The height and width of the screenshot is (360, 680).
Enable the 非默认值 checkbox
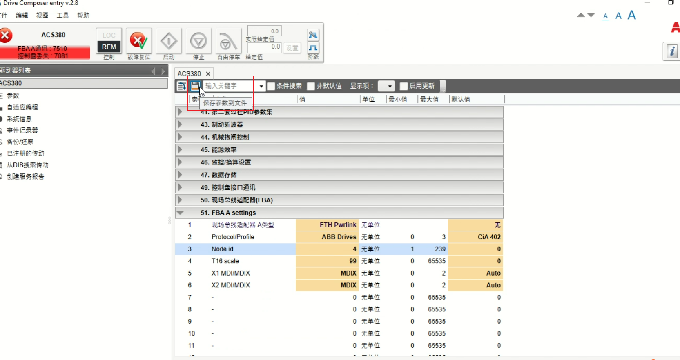311,86
